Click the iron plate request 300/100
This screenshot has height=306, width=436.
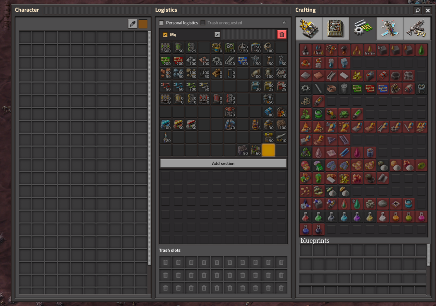point(191,60)
